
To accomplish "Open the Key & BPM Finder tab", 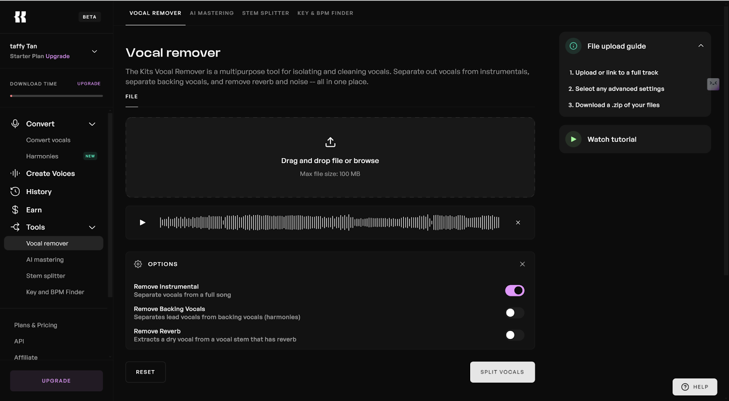I will click(x=325, y=13).
